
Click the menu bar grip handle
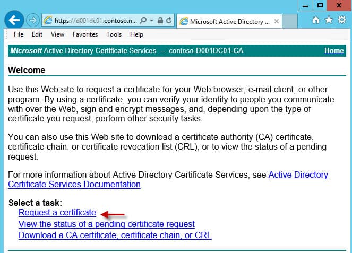click(6, 34)
